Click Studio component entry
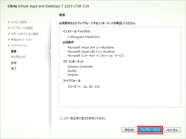186x139 pixels. [72, 71]
